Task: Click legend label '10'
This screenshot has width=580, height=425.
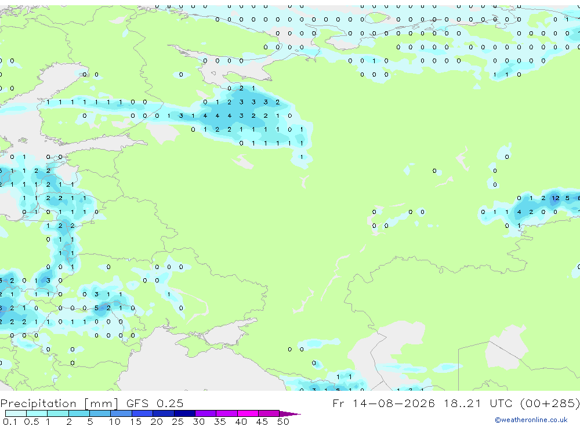Action: click(114, 422)
